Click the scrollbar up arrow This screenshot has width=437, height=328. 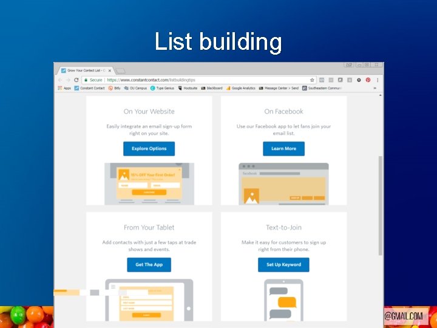point(381,96)
